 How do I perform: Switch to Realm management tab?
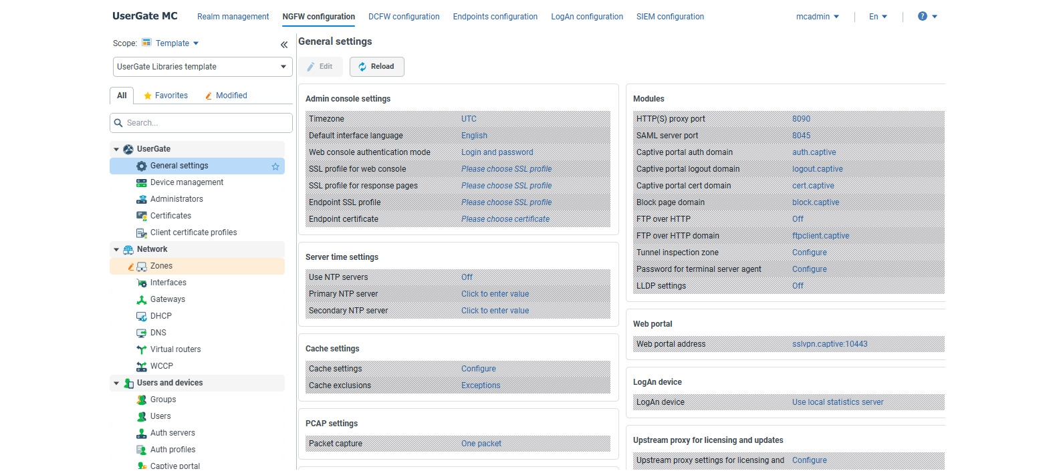(x=233, y=17)
